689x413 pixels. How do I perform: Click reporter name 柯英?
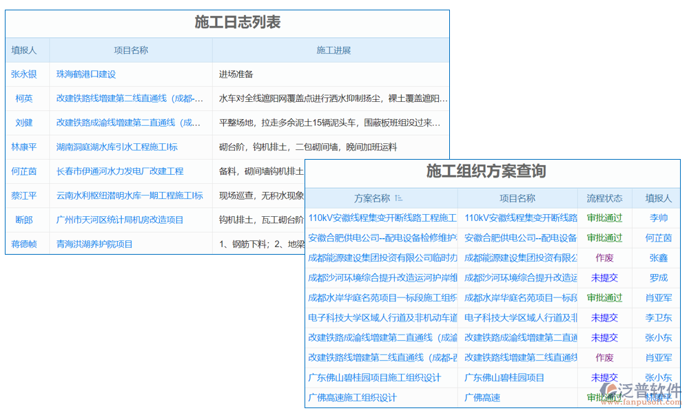coord(24,98)
